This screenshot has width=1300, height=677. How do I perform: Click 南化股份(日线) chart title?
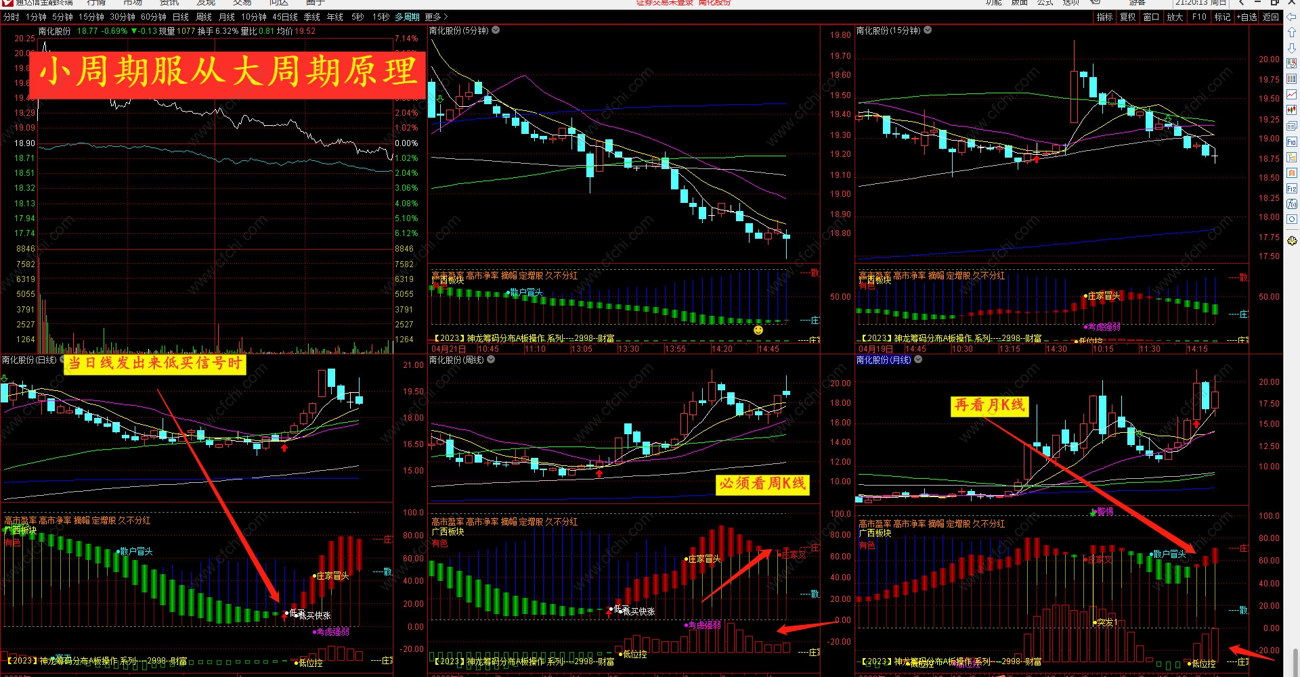[29, 360]
